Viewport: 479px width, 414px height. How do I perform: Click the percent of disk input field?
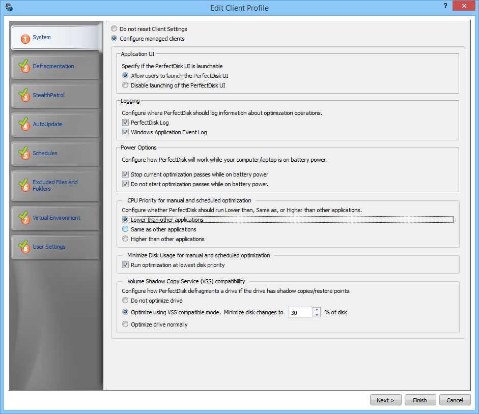pos(300,312)
